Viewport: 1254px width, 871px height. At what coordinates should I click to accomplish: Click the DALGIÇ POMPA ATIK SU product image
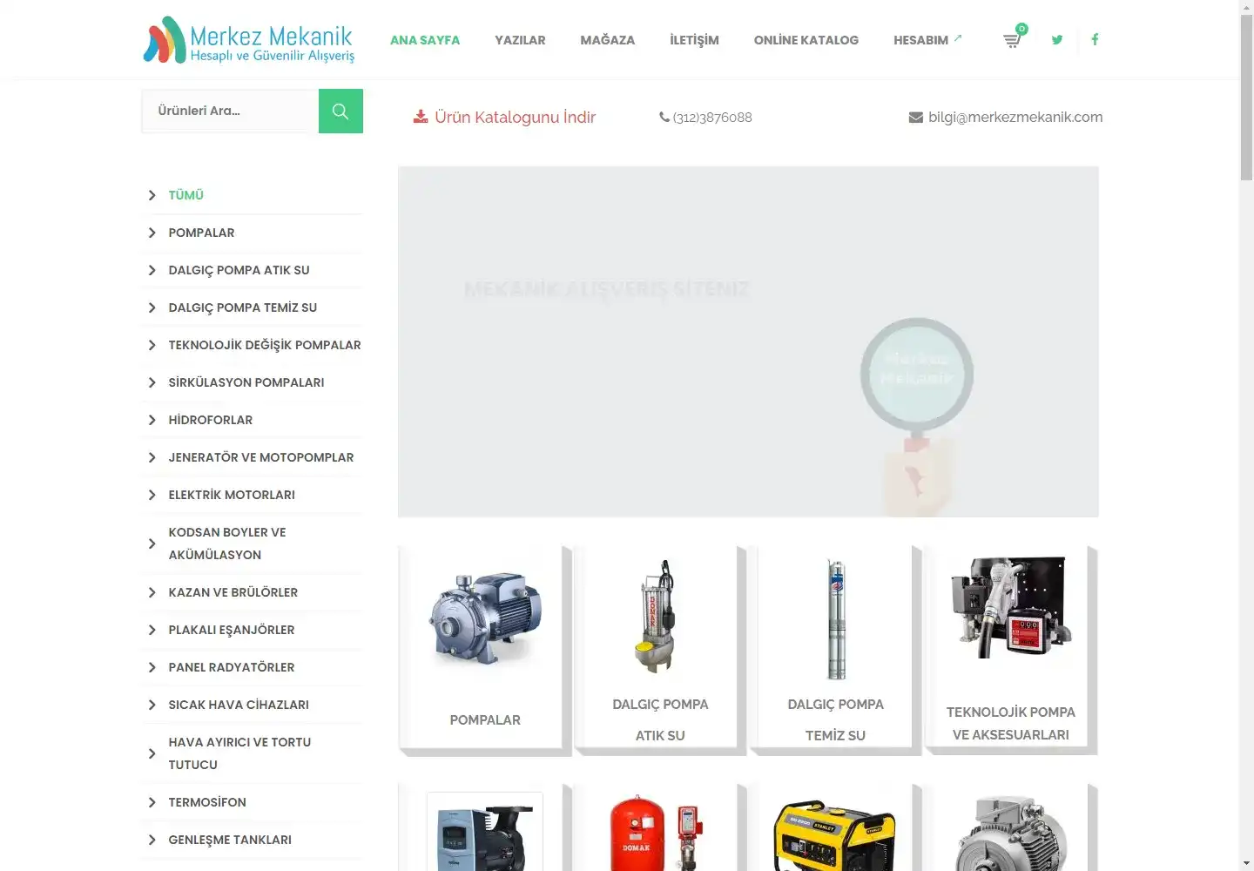(659, 616)
